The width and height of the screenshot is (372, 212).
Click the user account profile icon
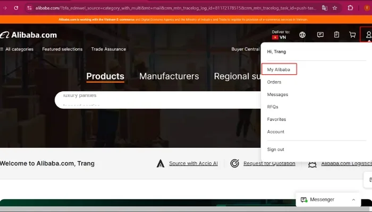pos(368,35)
